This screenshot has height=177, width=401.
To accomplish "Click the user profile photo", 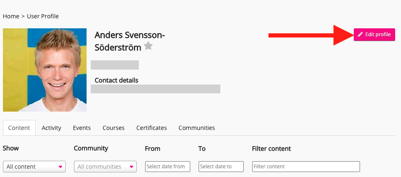I will [45, 70].
